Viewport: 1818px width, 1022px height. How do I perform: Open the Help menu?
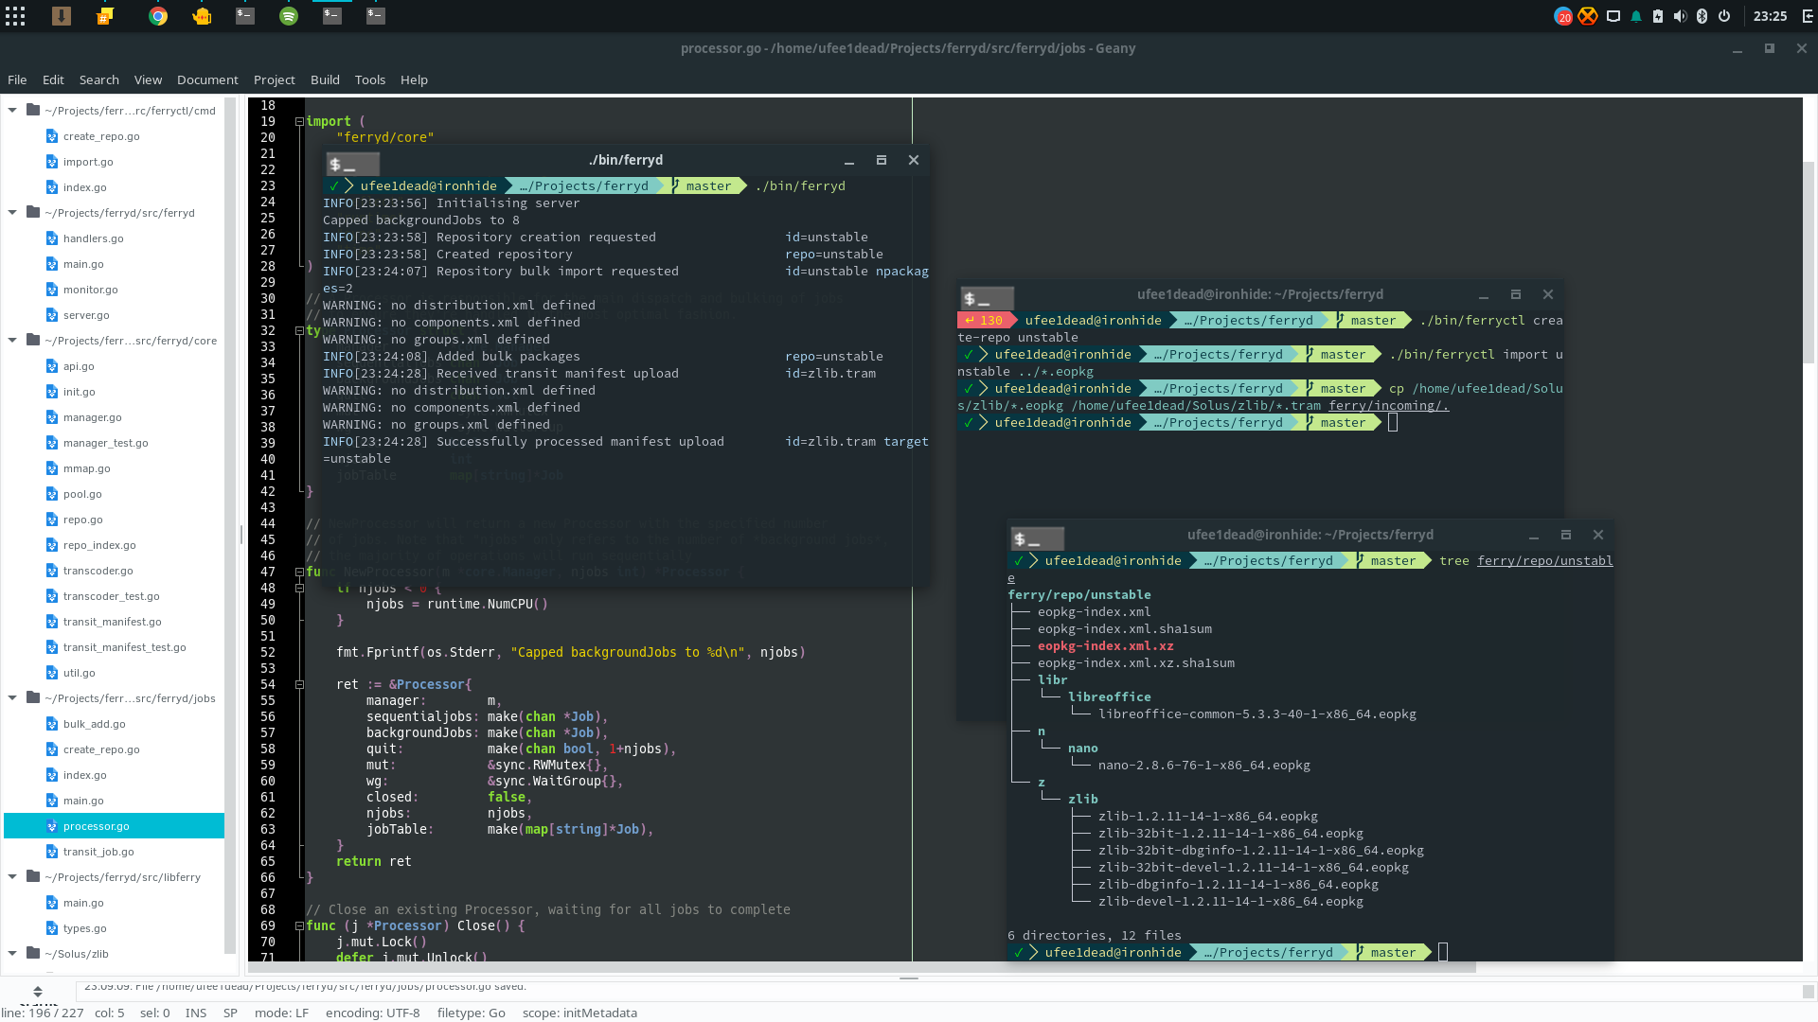414,79
